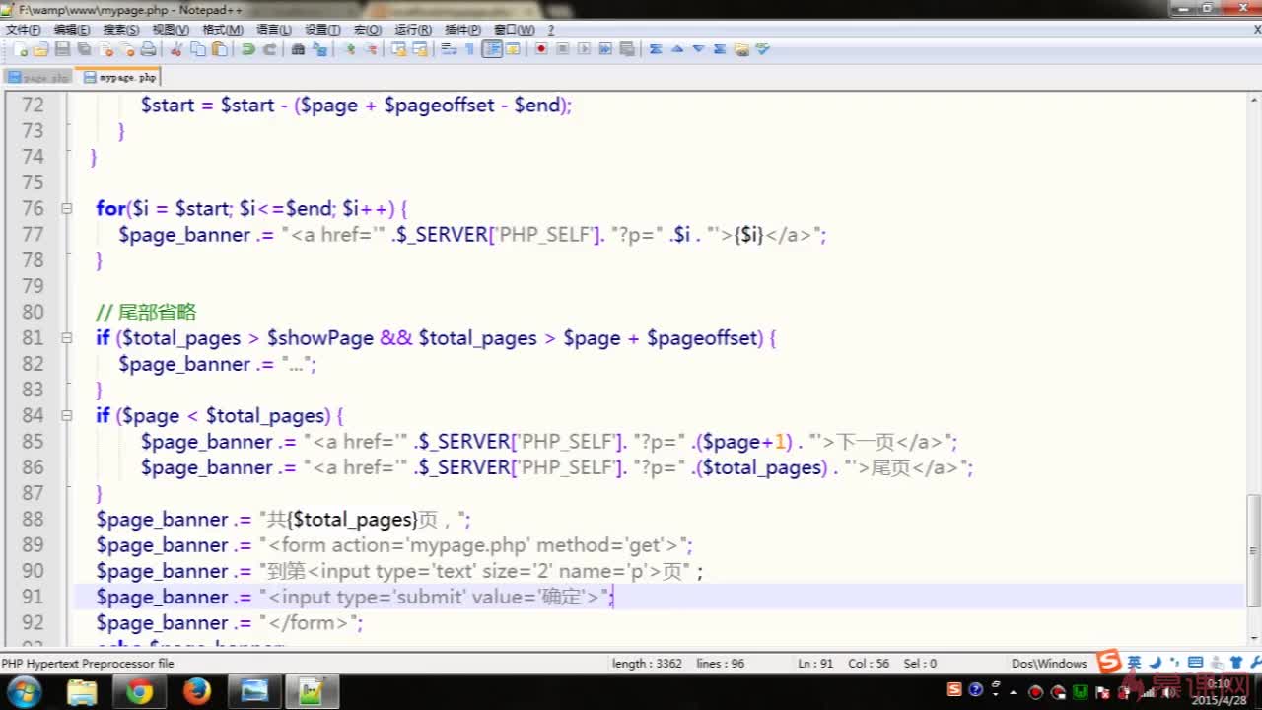Screen dimensions: 1262x710
Task: Click the vertical scrollbar thumb
Action: tap(1253, 550)
